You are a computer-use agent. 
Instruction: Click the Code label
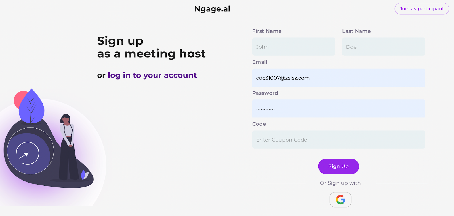click(x=259, y=124)
